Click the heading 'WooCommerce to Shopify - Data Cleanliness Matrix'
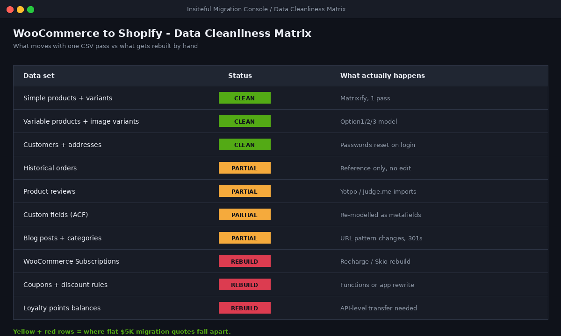561x336 pixels. [x=162, y=33]
